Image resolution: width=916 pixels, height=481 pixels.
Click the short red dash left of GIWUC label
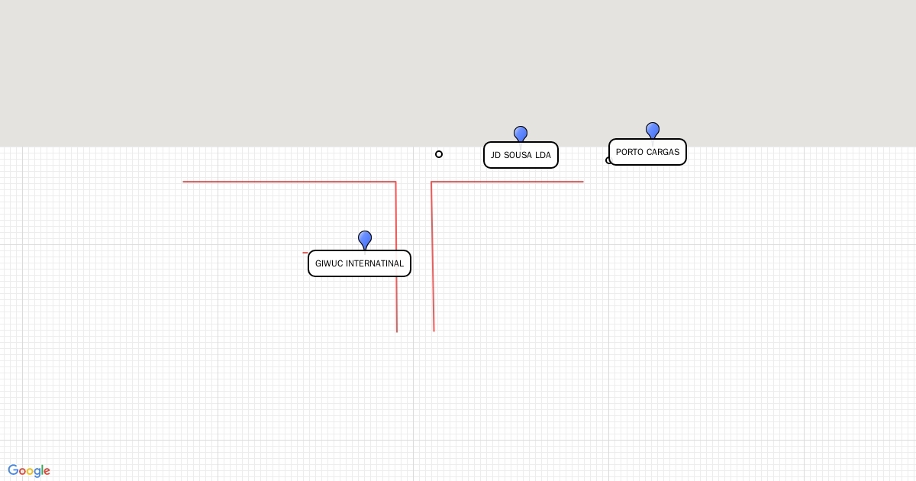click(x=305, y=253)
